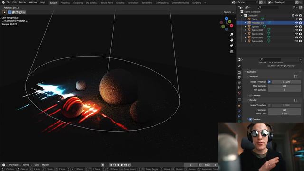Expand the Sphere.001 object in outliner

246,30
